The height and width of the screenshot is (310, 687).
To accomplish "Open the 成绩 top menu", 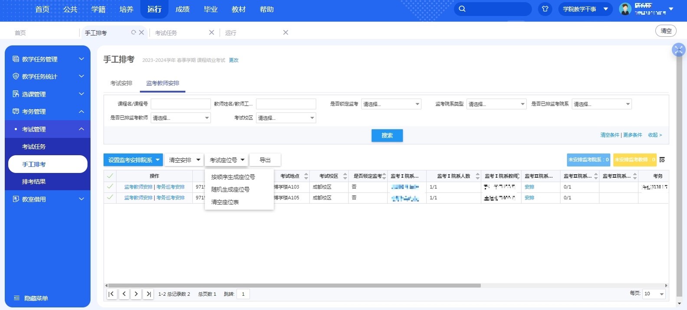I will [x=182, y=9].
